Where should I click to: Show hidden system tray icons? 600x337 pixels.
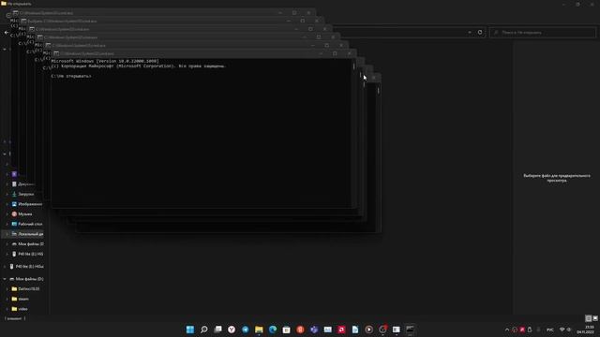(x=507, y=330)
